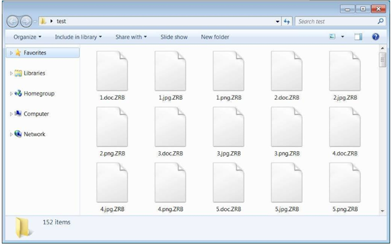The image size is (392, 245).
Task: Click the New folder button
Action: (x=215, y=37)
